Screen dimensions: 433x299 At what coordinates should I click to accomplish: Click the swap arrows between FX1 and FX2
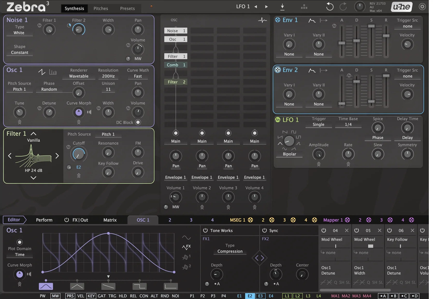(x=259, y=258)
